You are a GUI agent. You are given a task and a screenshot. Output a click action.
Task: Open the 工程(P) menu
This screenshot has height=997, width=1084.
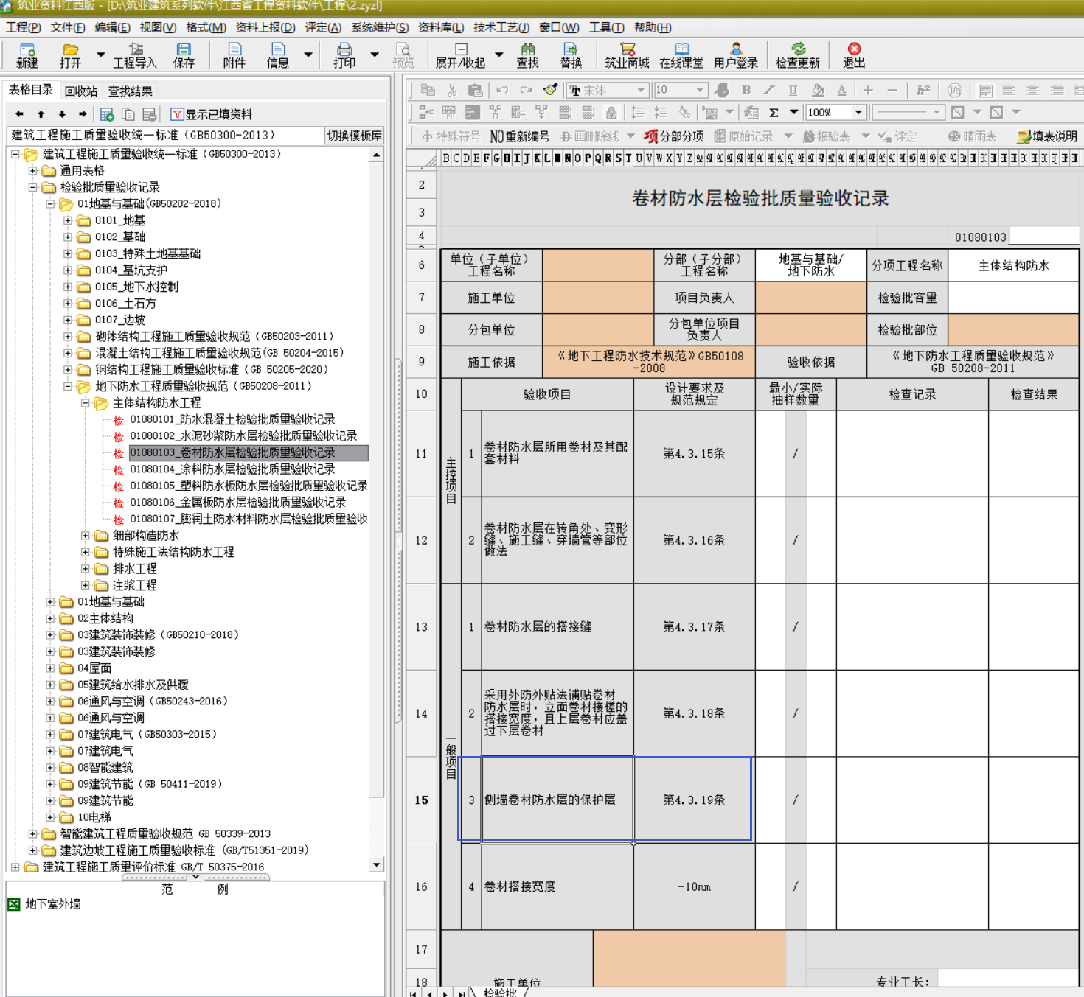(24, 27)
